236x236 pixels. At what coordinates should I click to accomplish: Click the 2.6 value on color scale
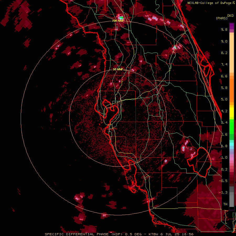(x=224, y=135)
